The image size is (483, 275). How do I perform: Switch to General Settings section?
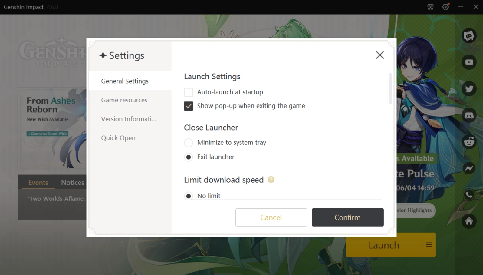click(130, 81)
